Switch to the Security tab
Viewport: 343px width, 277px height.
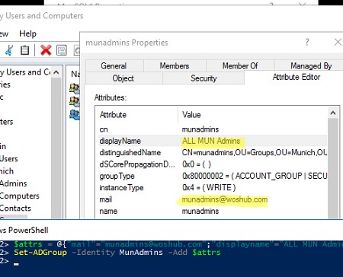(x=204, y=78)
